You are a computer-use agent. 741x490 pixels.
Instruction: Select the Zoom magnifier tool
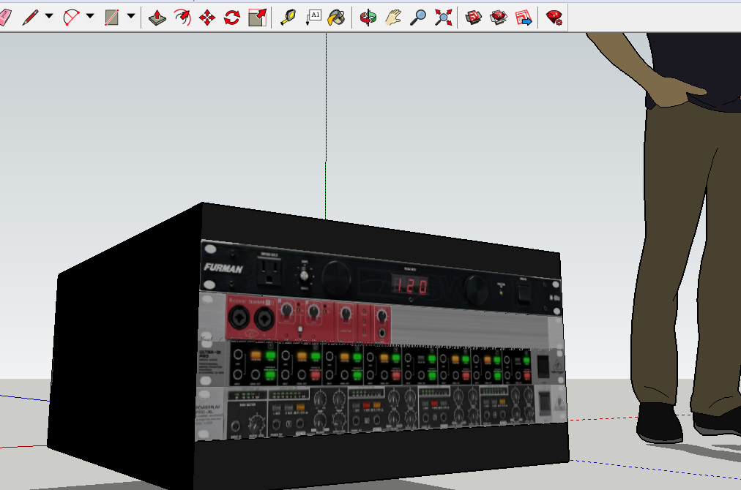point(418,18)
